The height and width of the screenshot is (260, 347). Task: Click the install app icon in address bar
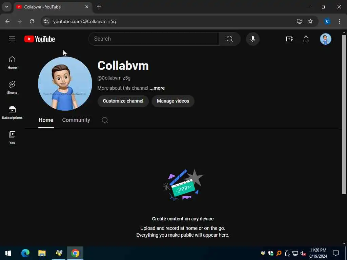click(300, 21)
